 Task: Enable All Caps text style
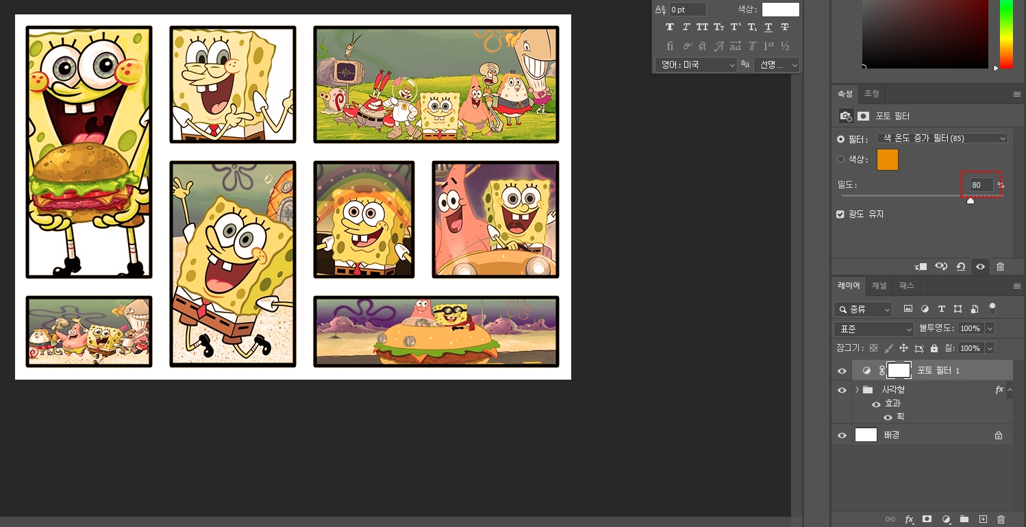pos(702,27)
